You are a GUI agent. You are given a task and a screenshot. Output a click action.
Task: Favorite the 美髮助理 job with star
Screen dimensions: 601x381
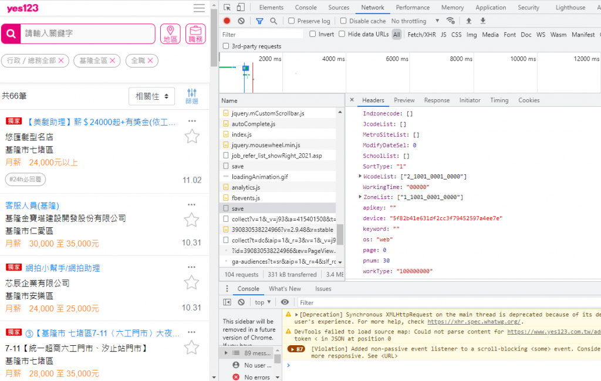tap(192, 136)
